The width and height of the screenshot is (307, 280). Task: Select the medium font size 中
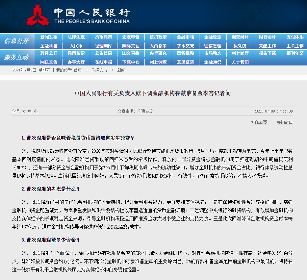click(29, 112)
